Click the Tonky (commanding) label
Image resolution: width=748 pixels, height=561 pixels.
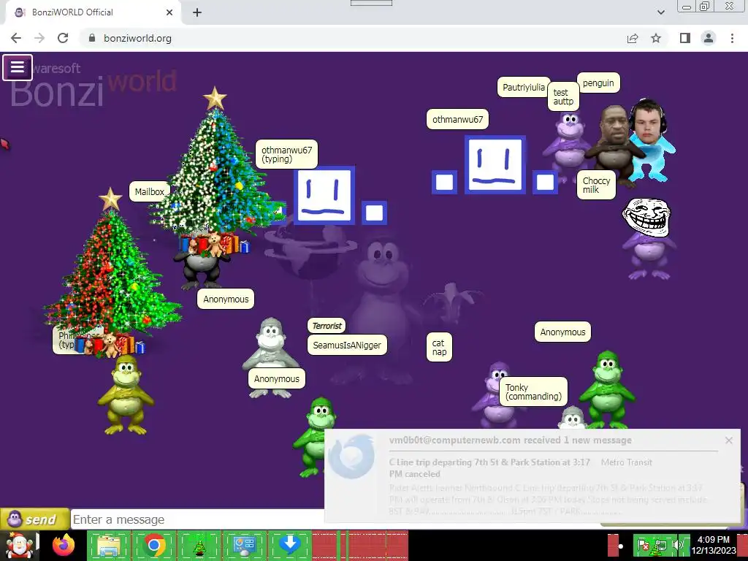(533, 392)
